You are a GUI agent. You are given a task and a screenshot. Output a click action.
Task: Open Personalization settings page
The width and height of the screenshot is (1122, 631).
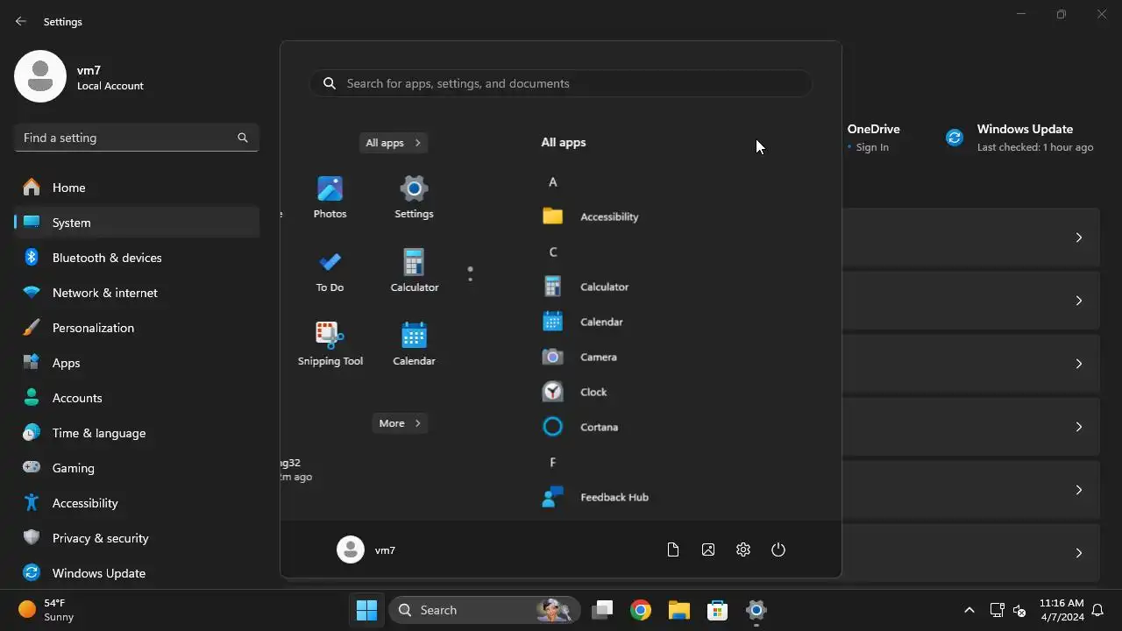pos(137,328)
